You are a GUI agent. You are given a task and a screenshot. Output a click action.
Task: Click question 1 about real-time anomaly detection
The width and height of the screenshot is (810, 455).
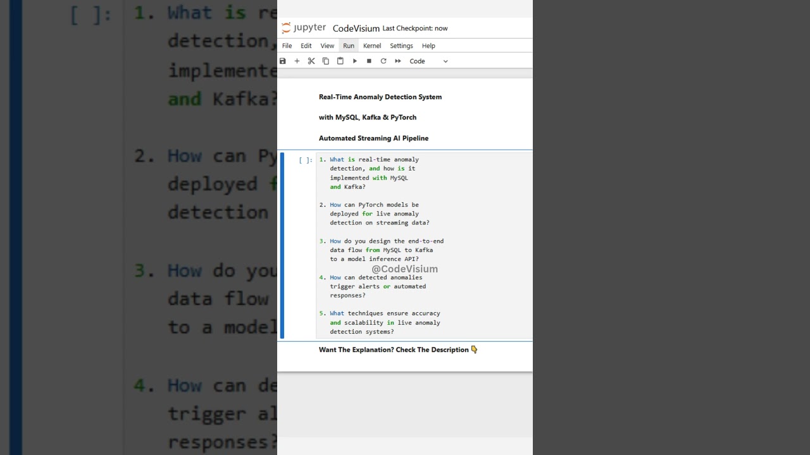(369, 173)
